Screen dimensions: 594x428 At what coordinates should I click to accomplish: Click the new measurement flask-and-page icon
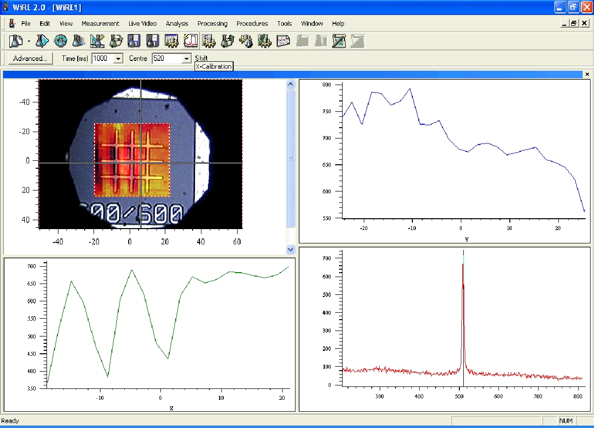point(16,41)
